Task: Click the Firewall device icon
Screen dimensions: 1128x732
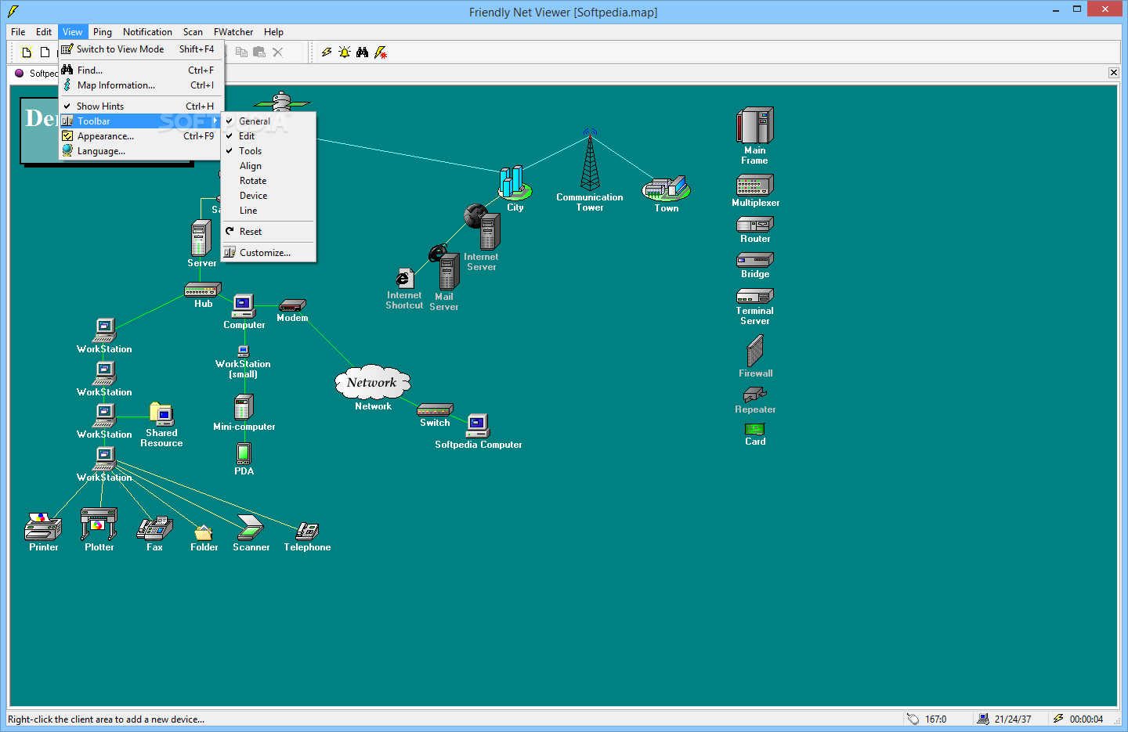Action: tap(754, 352)
